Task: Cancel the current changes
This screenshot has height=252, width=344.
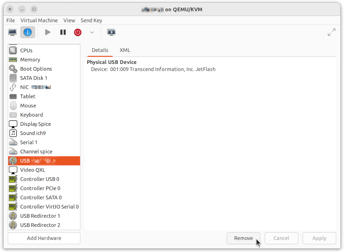Action: 281,238
